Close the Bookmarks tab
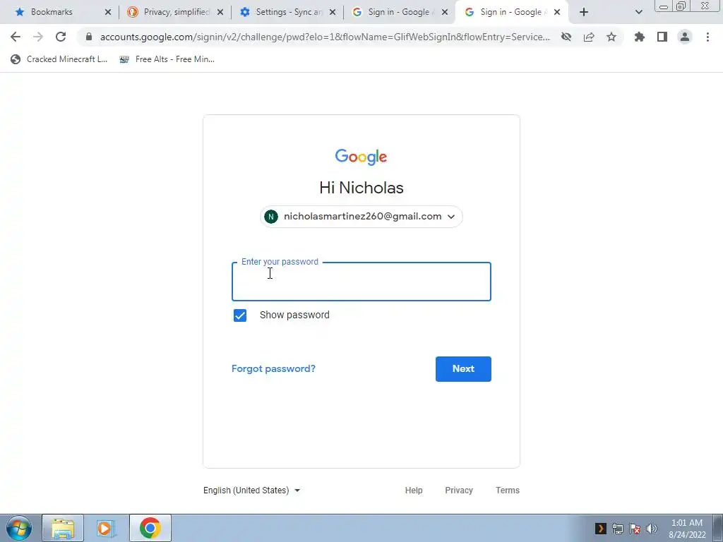 (x=108, y=13)
